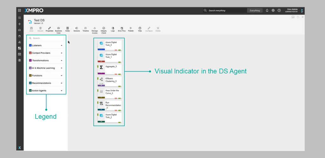The width and height of the screenshot is (325, 158).
Task: Open the Dev Admin profile avatar
Action: (x=302, y=10)
